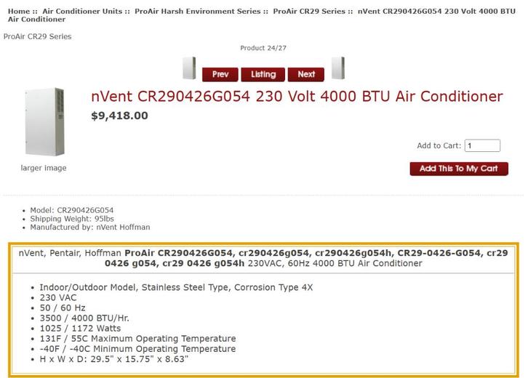Open the main air conditioner product image
Image resolution: width=528 pixels, height=378 pixels.
pos(44,121)
